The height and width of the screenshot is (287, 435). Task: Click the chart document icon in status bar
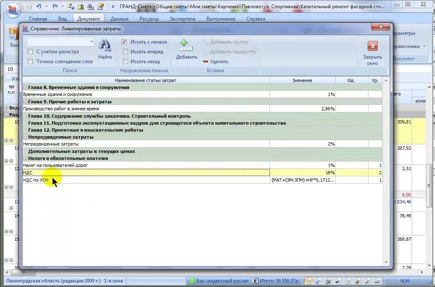pyautogui.click(x=367, y=281)
